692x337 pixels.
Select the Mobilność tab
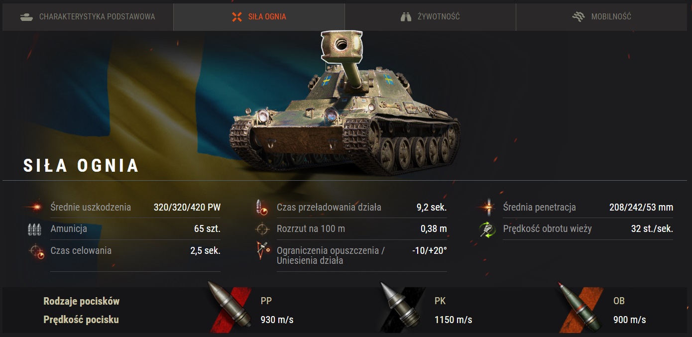coord(602,17)
